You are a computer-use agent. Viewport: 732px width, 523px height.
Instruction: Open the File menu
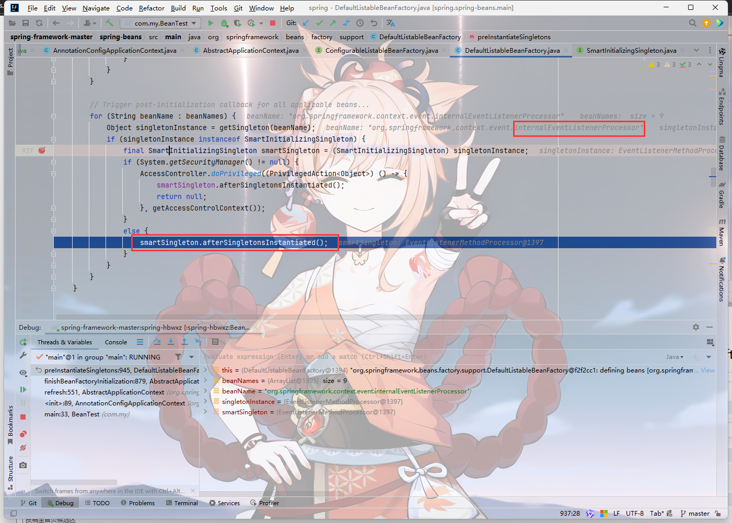tap(32, 8)
